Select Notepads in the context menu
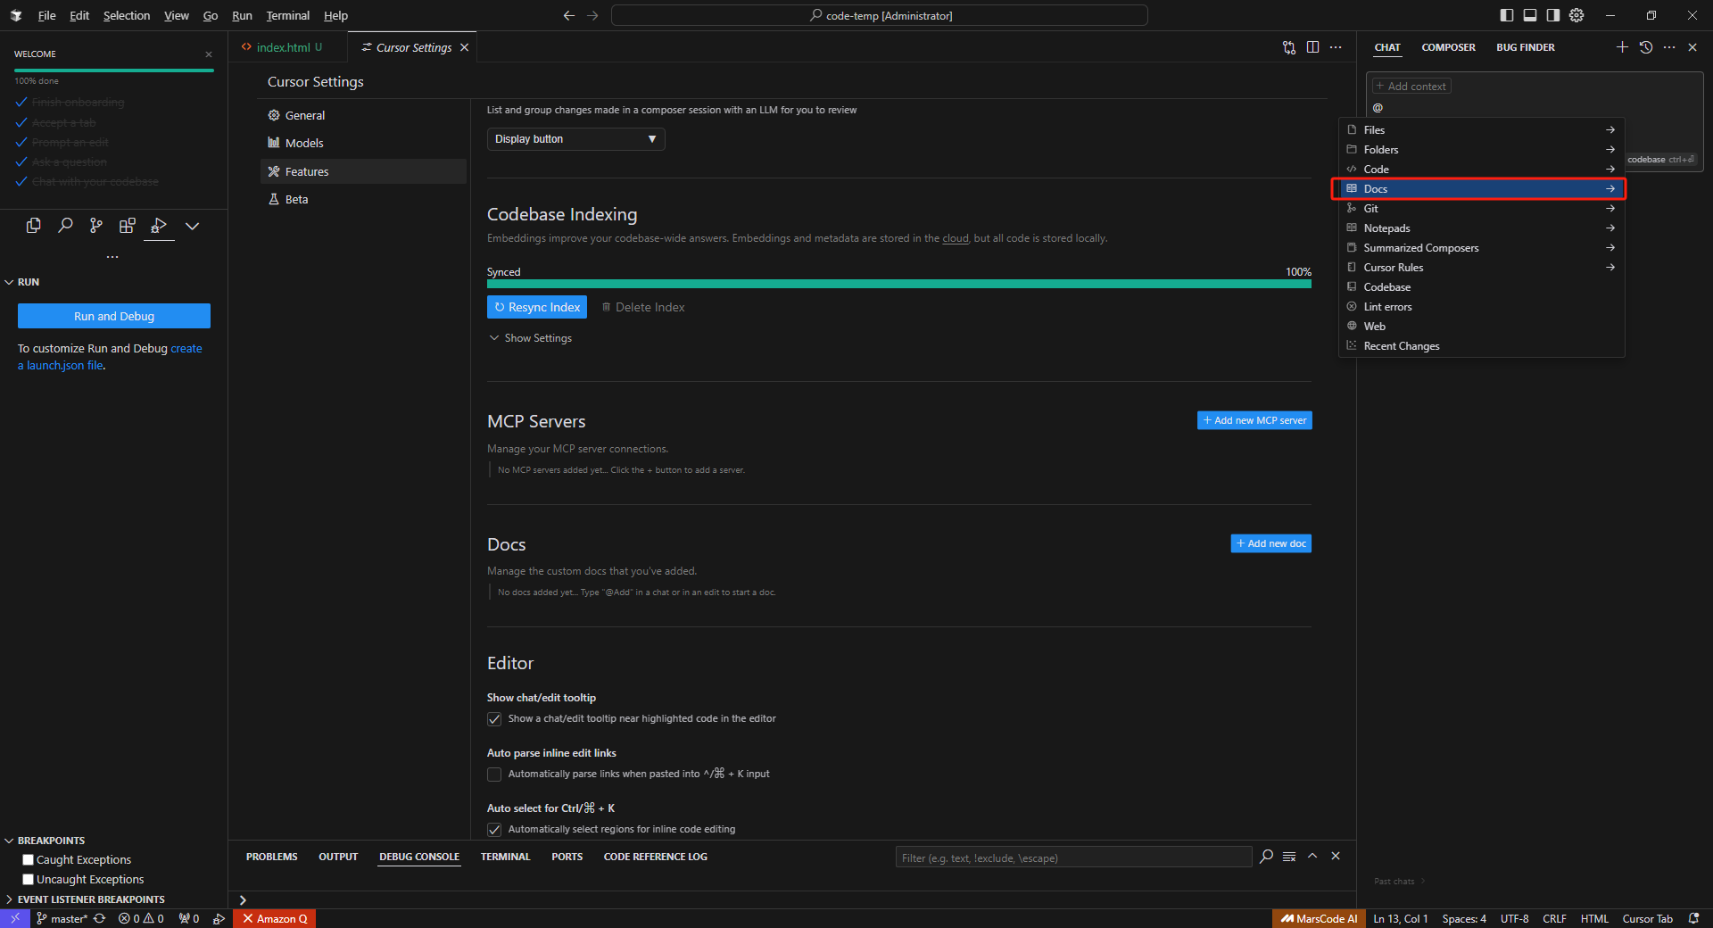Viewport: 1713px width, 928px height. (1481, 228)
